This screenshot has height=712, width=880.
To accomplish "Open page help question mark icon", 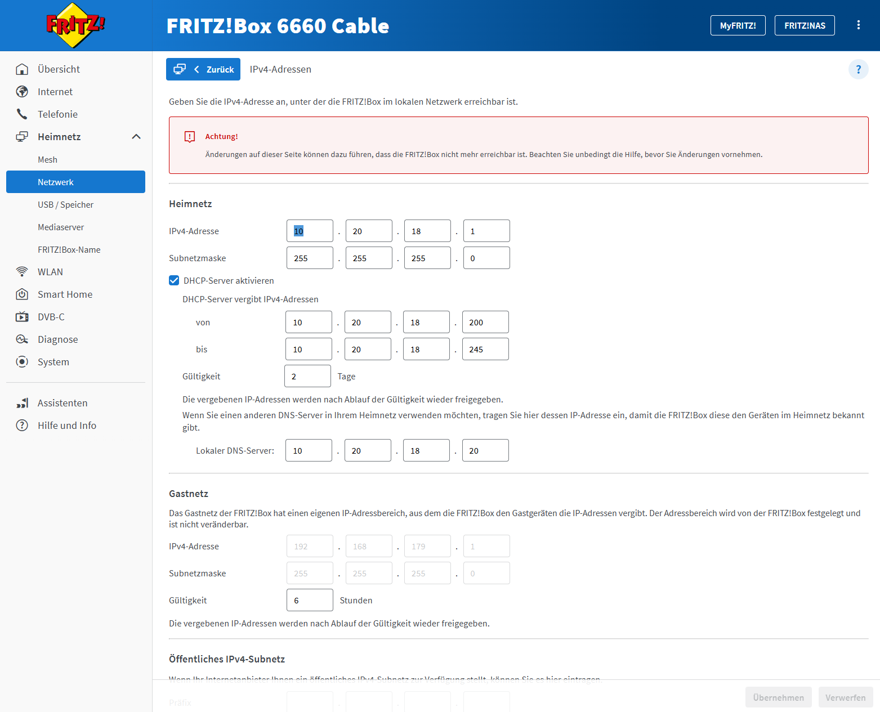I will [858, 69].
